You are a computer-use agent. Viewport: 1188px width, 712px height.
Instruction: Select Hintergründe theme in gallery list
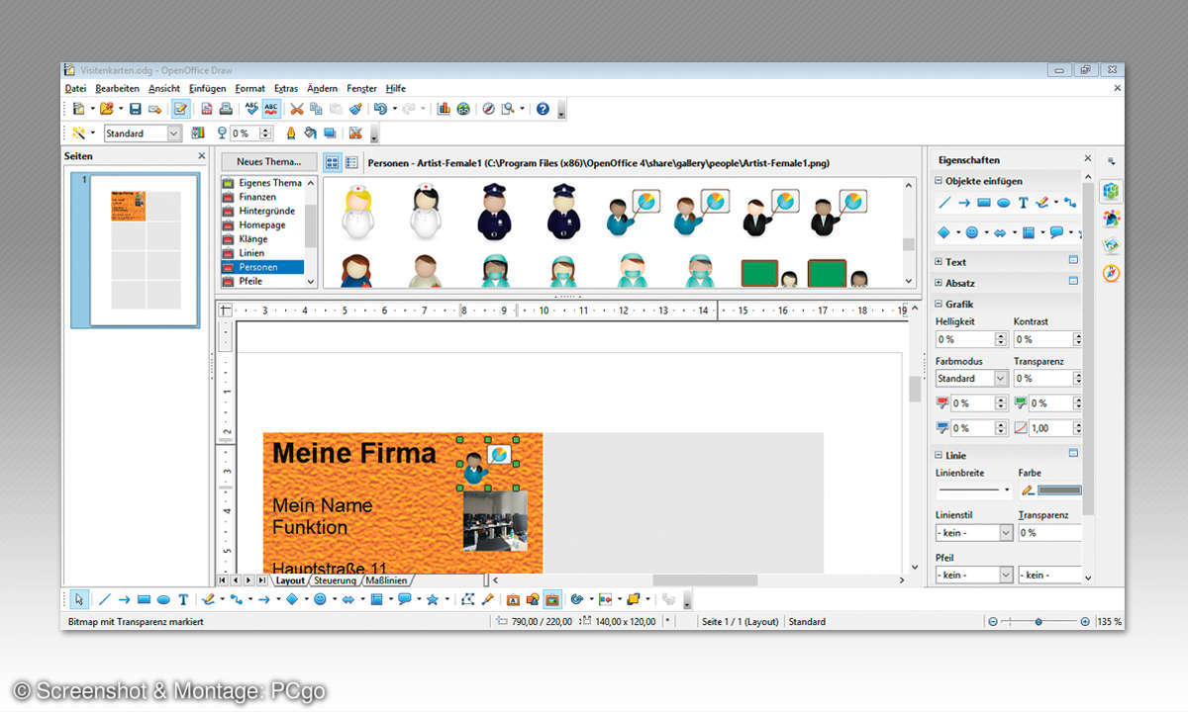(262, 211)
